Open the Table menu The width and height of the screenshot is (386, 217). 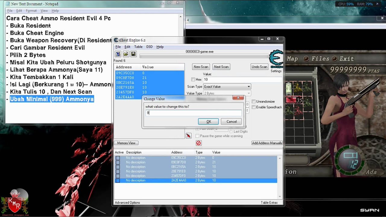138,47
